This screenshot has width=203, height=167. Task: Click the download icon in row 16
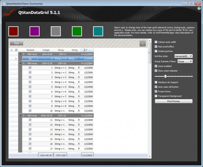pyautogui.click(x=79, y=144)
